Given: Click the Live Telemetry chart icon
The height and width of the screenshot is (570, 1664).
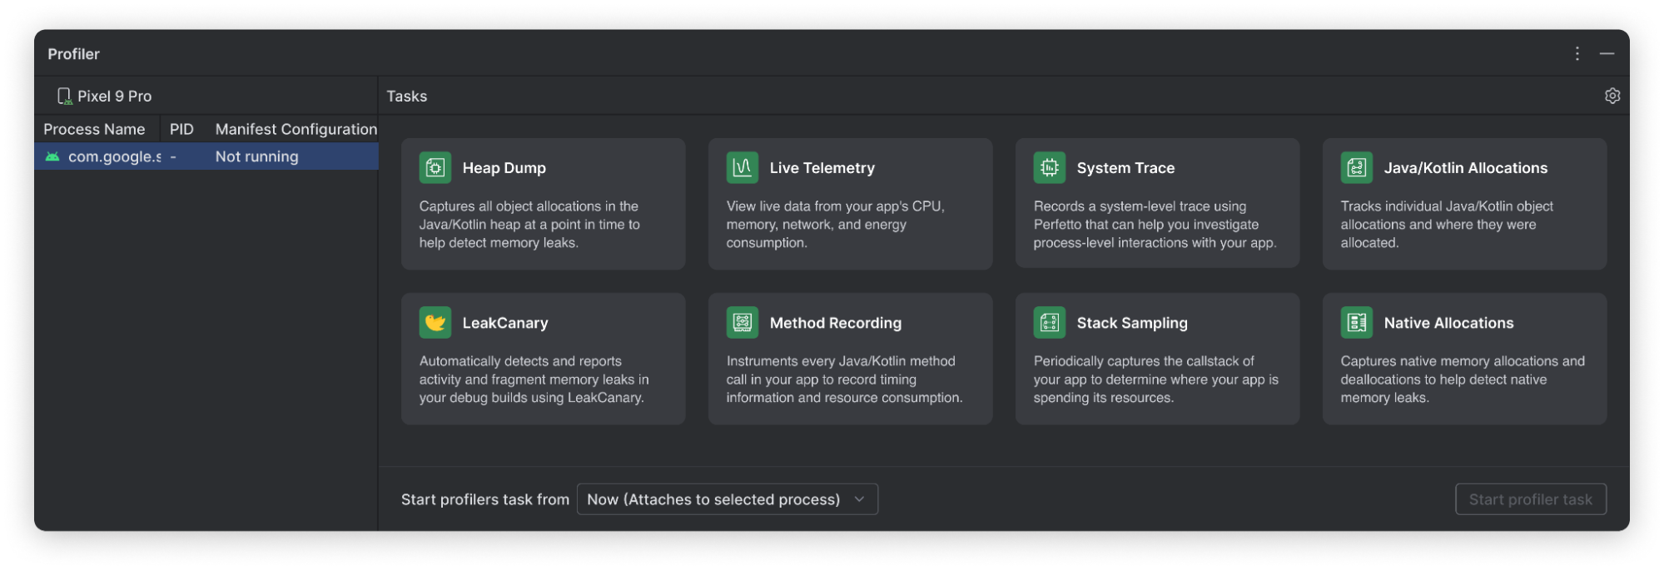Looking at the screenshot, I should 743,167.
